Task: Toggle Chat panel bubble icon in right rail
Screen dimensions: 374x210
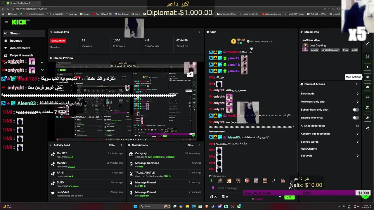Action: click(x=368, y=87)
